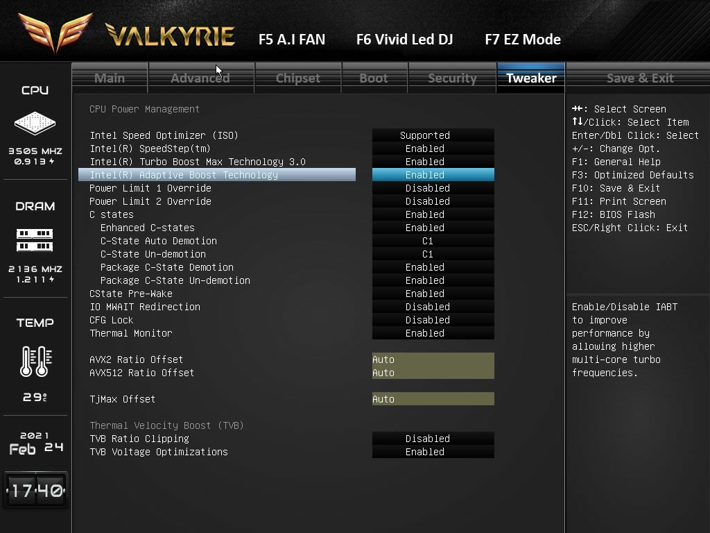Open TVB Ratio Clipping value options
710x533 pixels.
coord(433,439)
